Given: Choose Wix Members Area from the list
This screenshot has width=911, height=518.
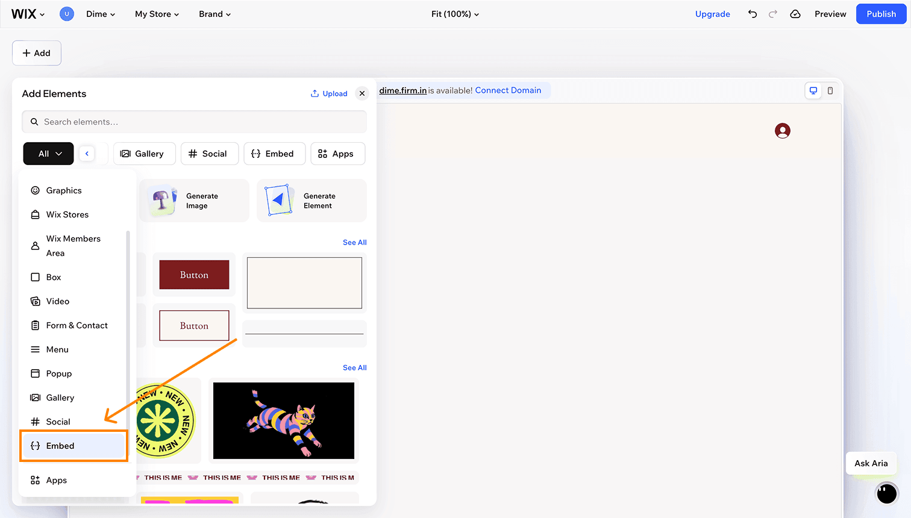Looking at the screenshot, I should click(74, 246).
